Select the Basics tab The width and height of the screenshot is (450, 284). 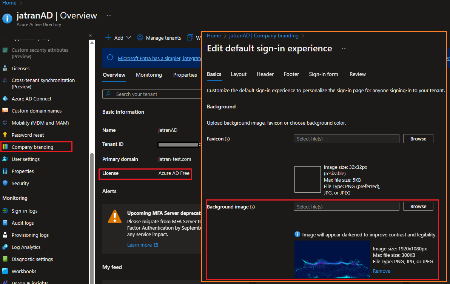click(214, 74)
